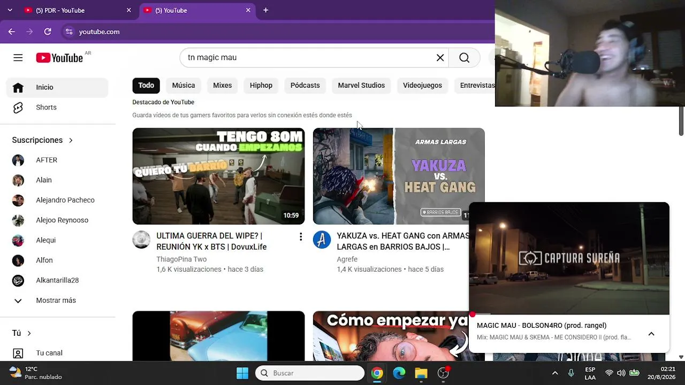The height and width of the screenshot is (385, 685).
Task: Close the "(5) PDR - YouTube" tab
Action: 128,10
